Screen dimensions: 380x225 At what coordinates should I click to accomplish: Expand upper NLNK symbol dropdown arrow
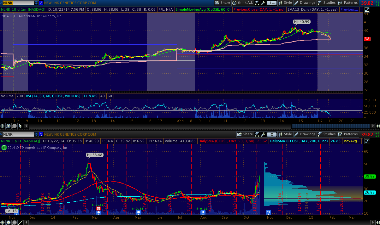click(x=37, y=3)
